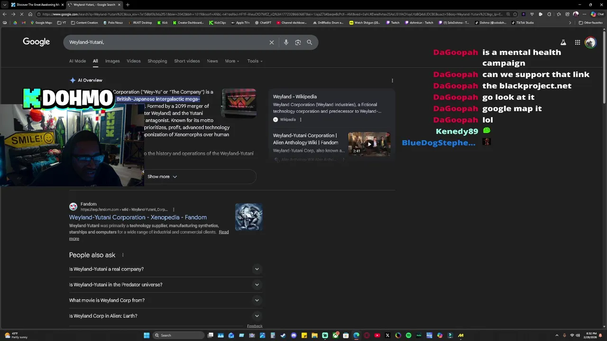Play the Alien Anthology Wiki video thumbnail

tap(369, 144)
